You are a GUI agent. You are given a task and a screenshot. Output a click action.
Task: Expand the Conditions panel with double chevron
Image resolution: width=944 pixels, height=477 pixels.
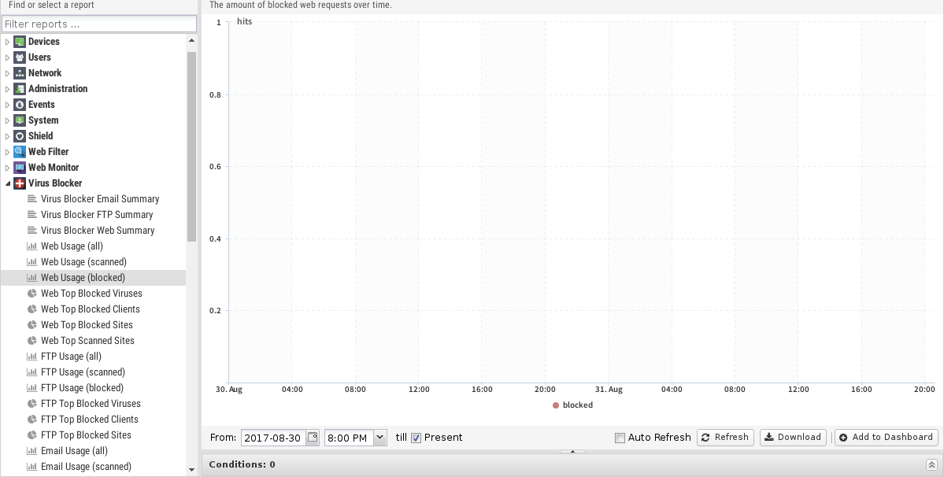(931, 464)
